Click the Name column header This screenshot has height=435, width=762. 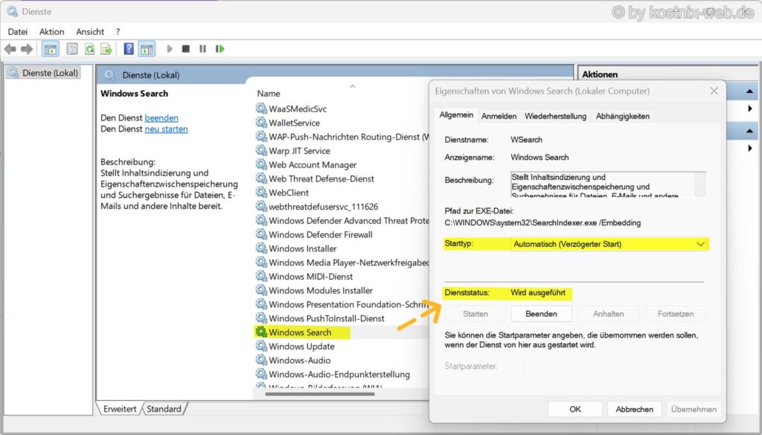coord(268,93)
